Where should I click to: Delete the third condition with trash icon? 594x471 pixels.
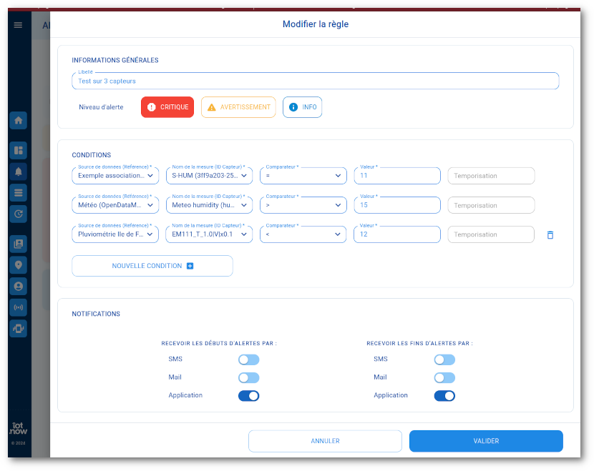(x=550, y=234)
